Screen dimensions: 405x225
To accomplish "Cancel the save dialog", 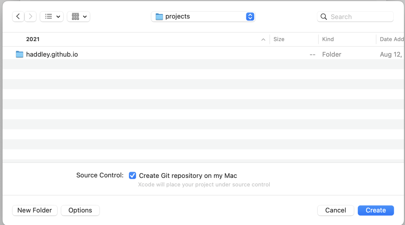I will [335, 210].
